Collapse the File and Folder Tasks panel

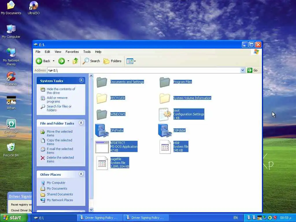click(x=81, y=123)
